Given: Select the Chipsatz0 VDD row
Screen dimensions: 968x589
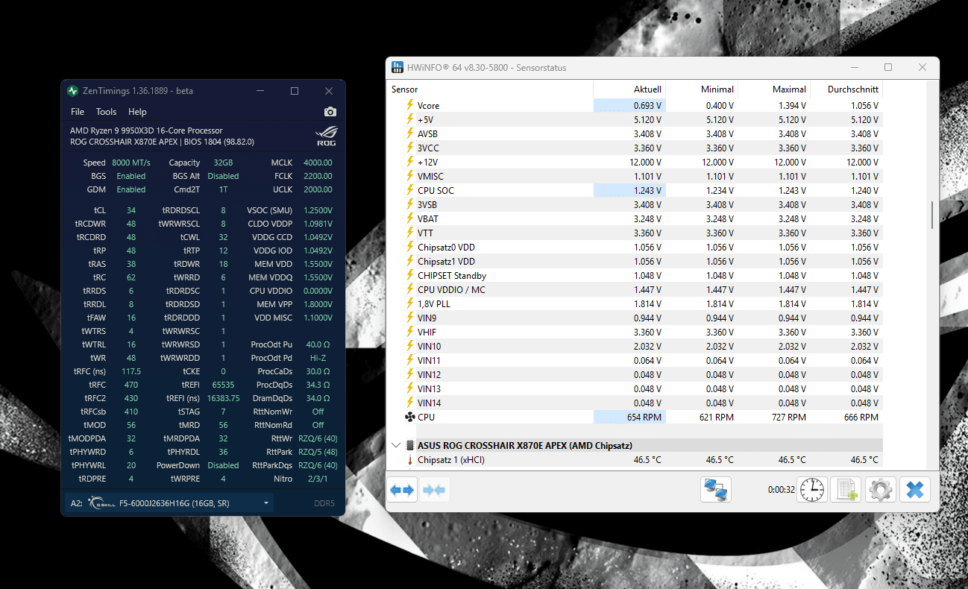Looking at the screenshot, I should point(635,248).
